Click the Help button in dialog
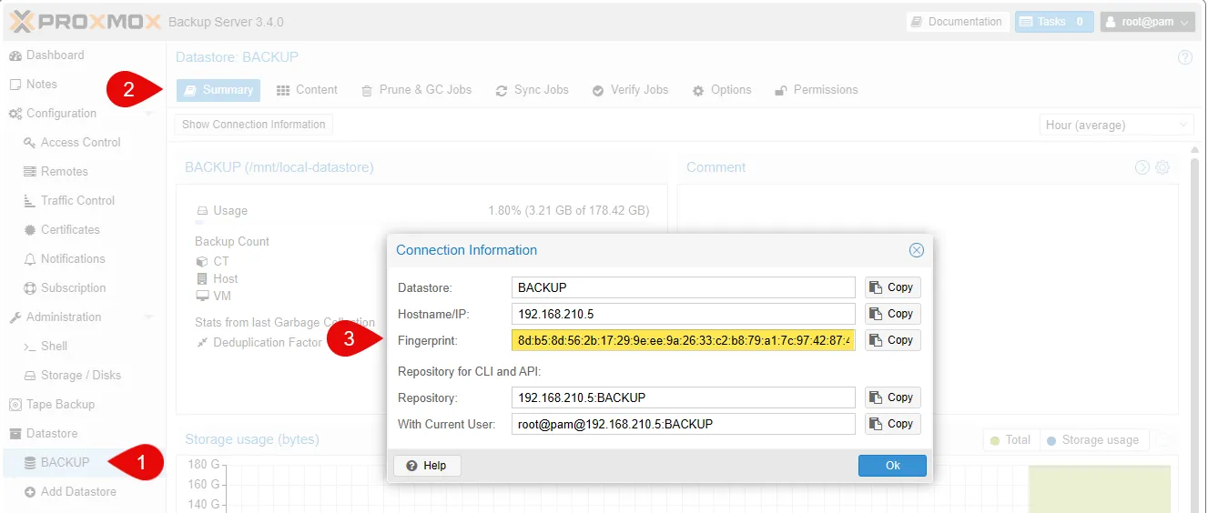Screen dimensions: 1208x513 pyautogui.click(x=427, y=466)
